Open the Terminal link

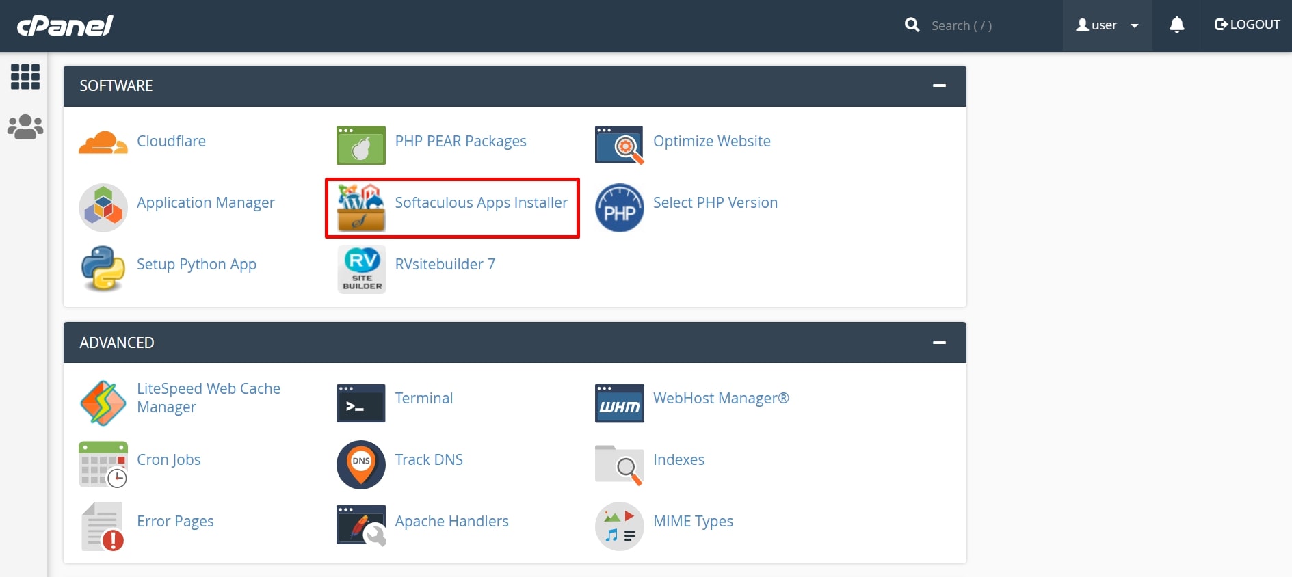click(424, 398)
